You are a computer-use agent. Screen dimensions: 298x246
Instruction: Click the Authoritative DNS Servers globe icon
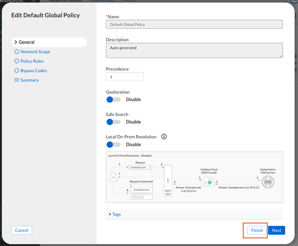click(x=268, y=182)
